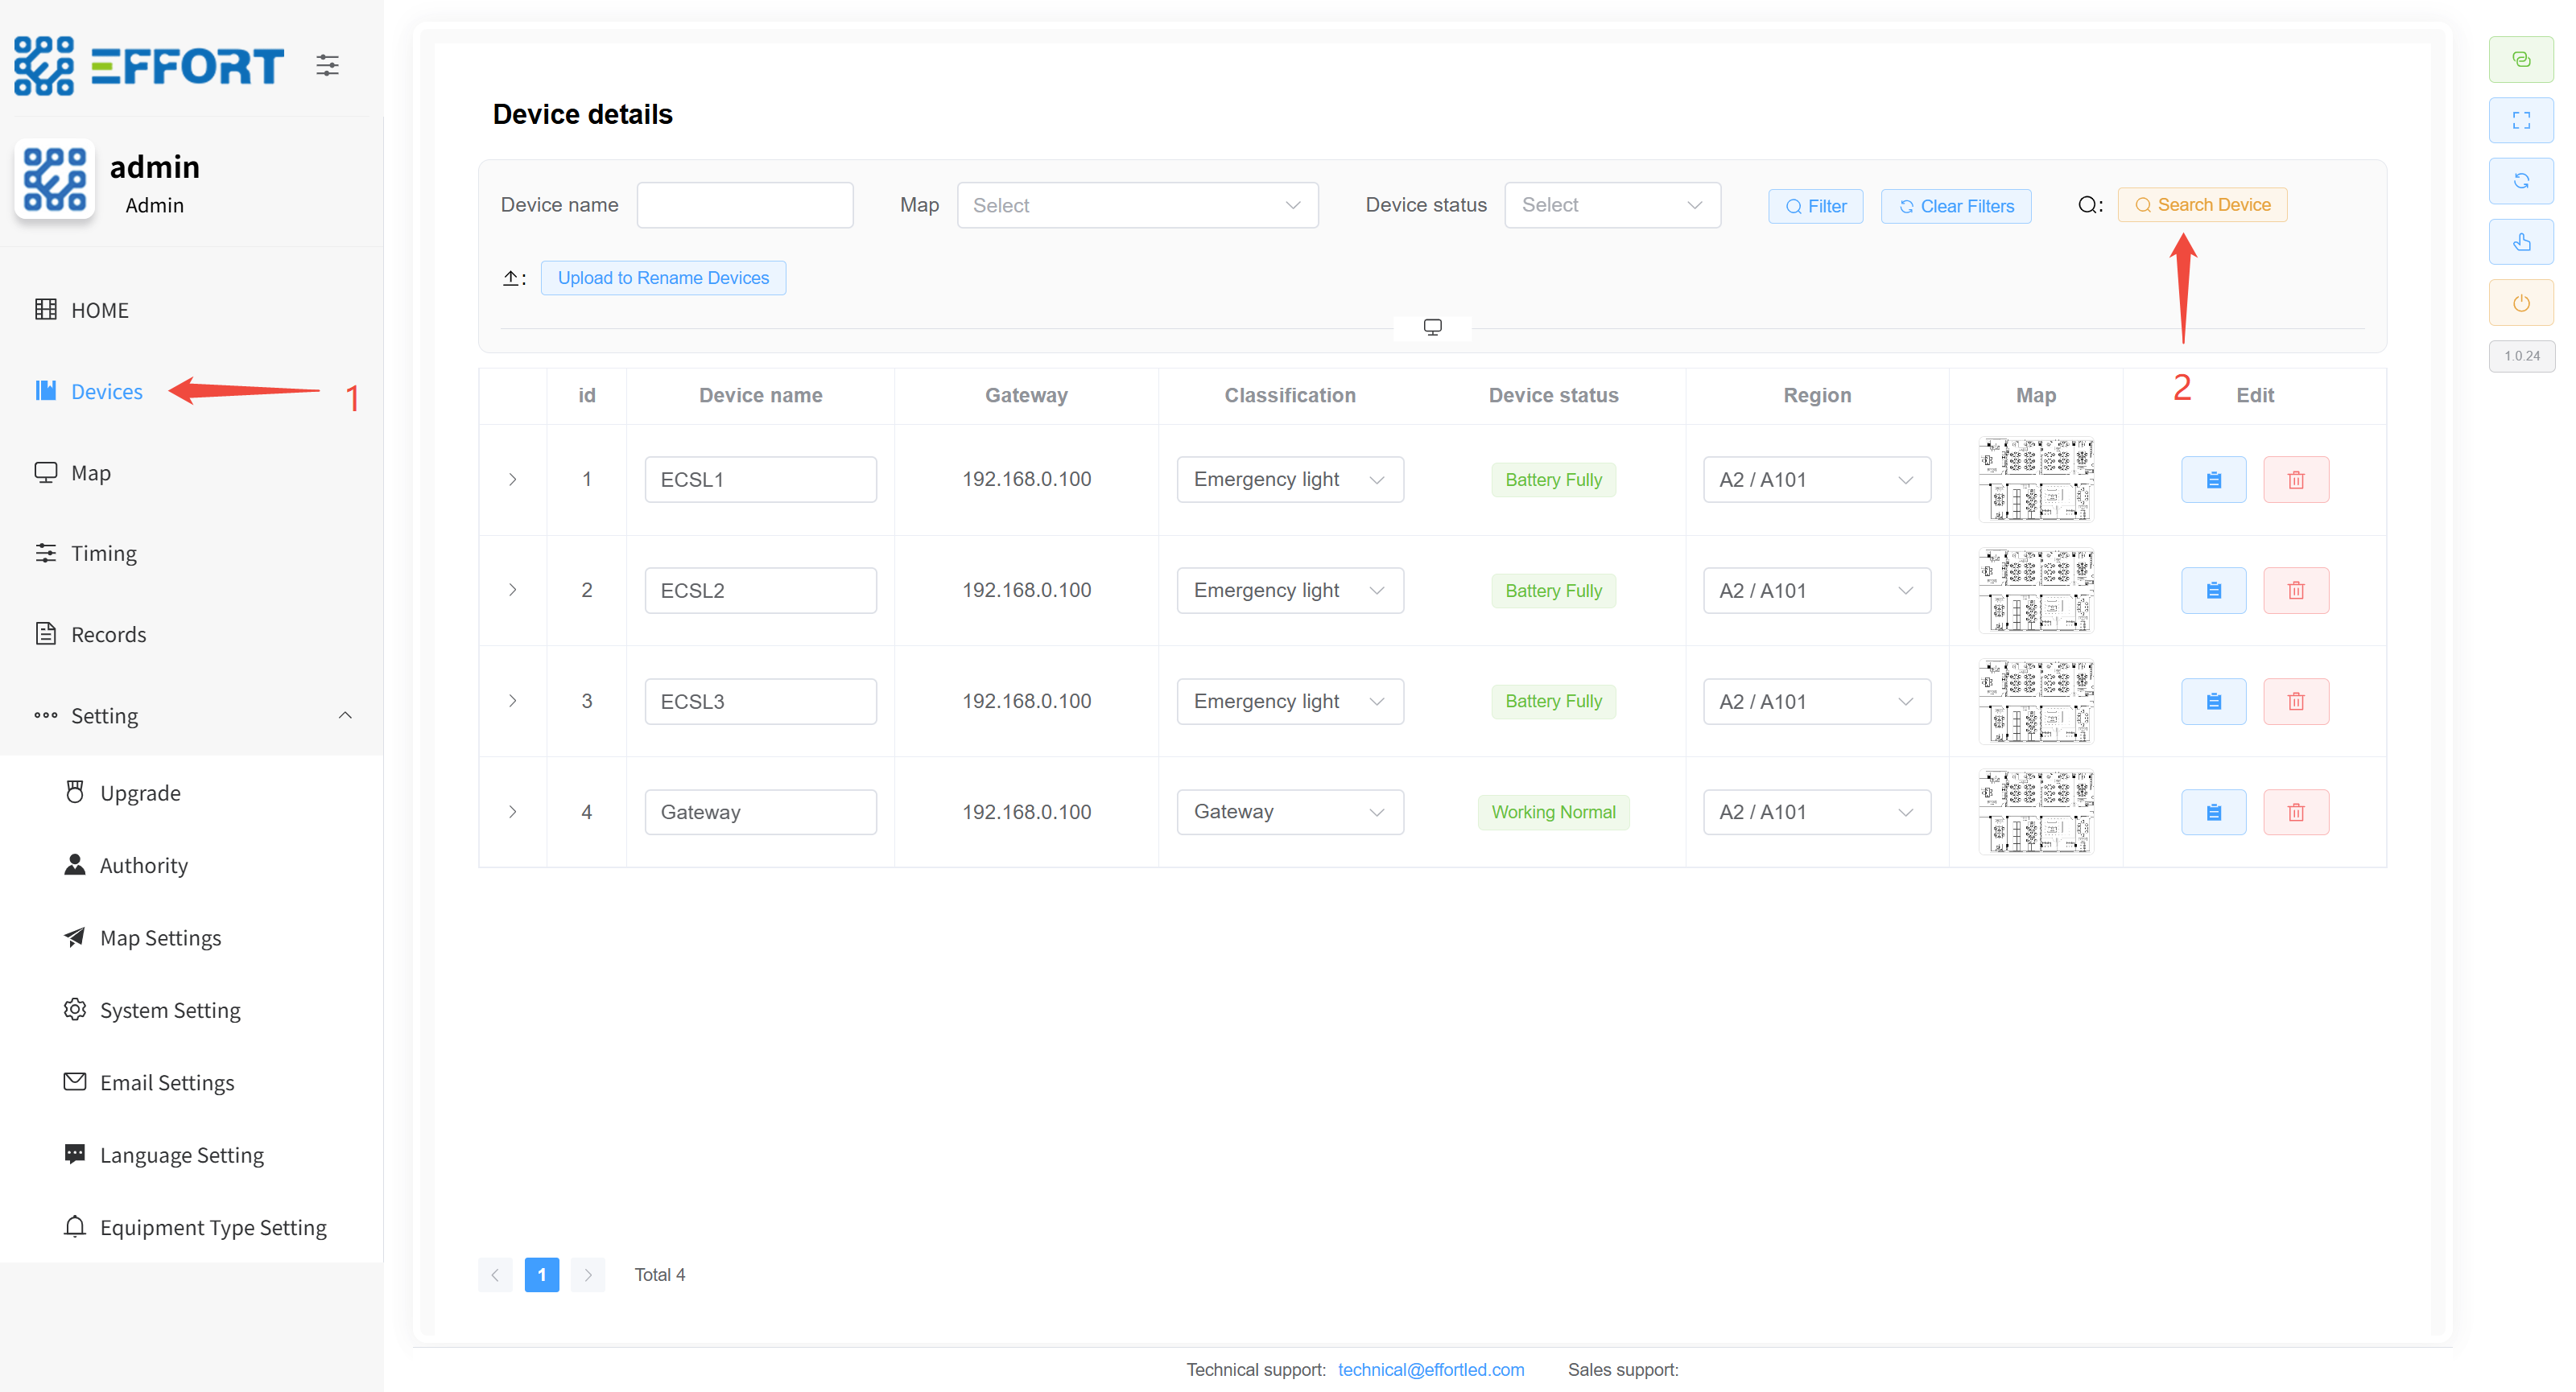Open the Map filter dropdown

click(x=1137, y=205)
